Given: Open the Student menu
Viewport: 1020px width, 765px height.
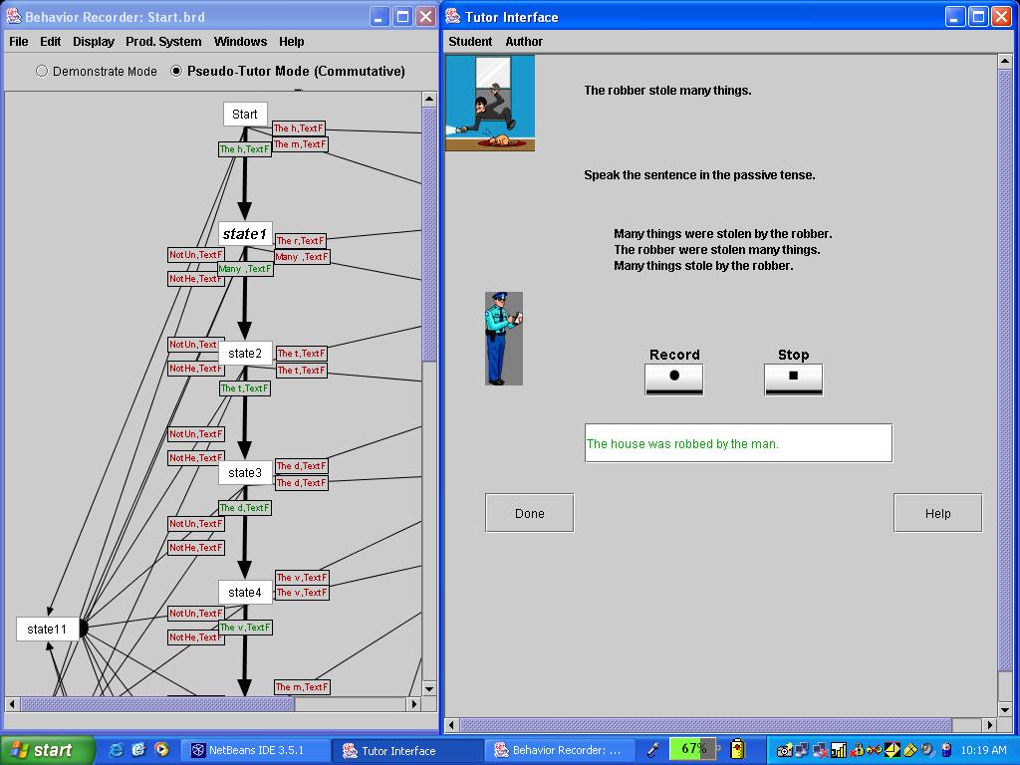Looking at the screenshot, I should [470, 42].
